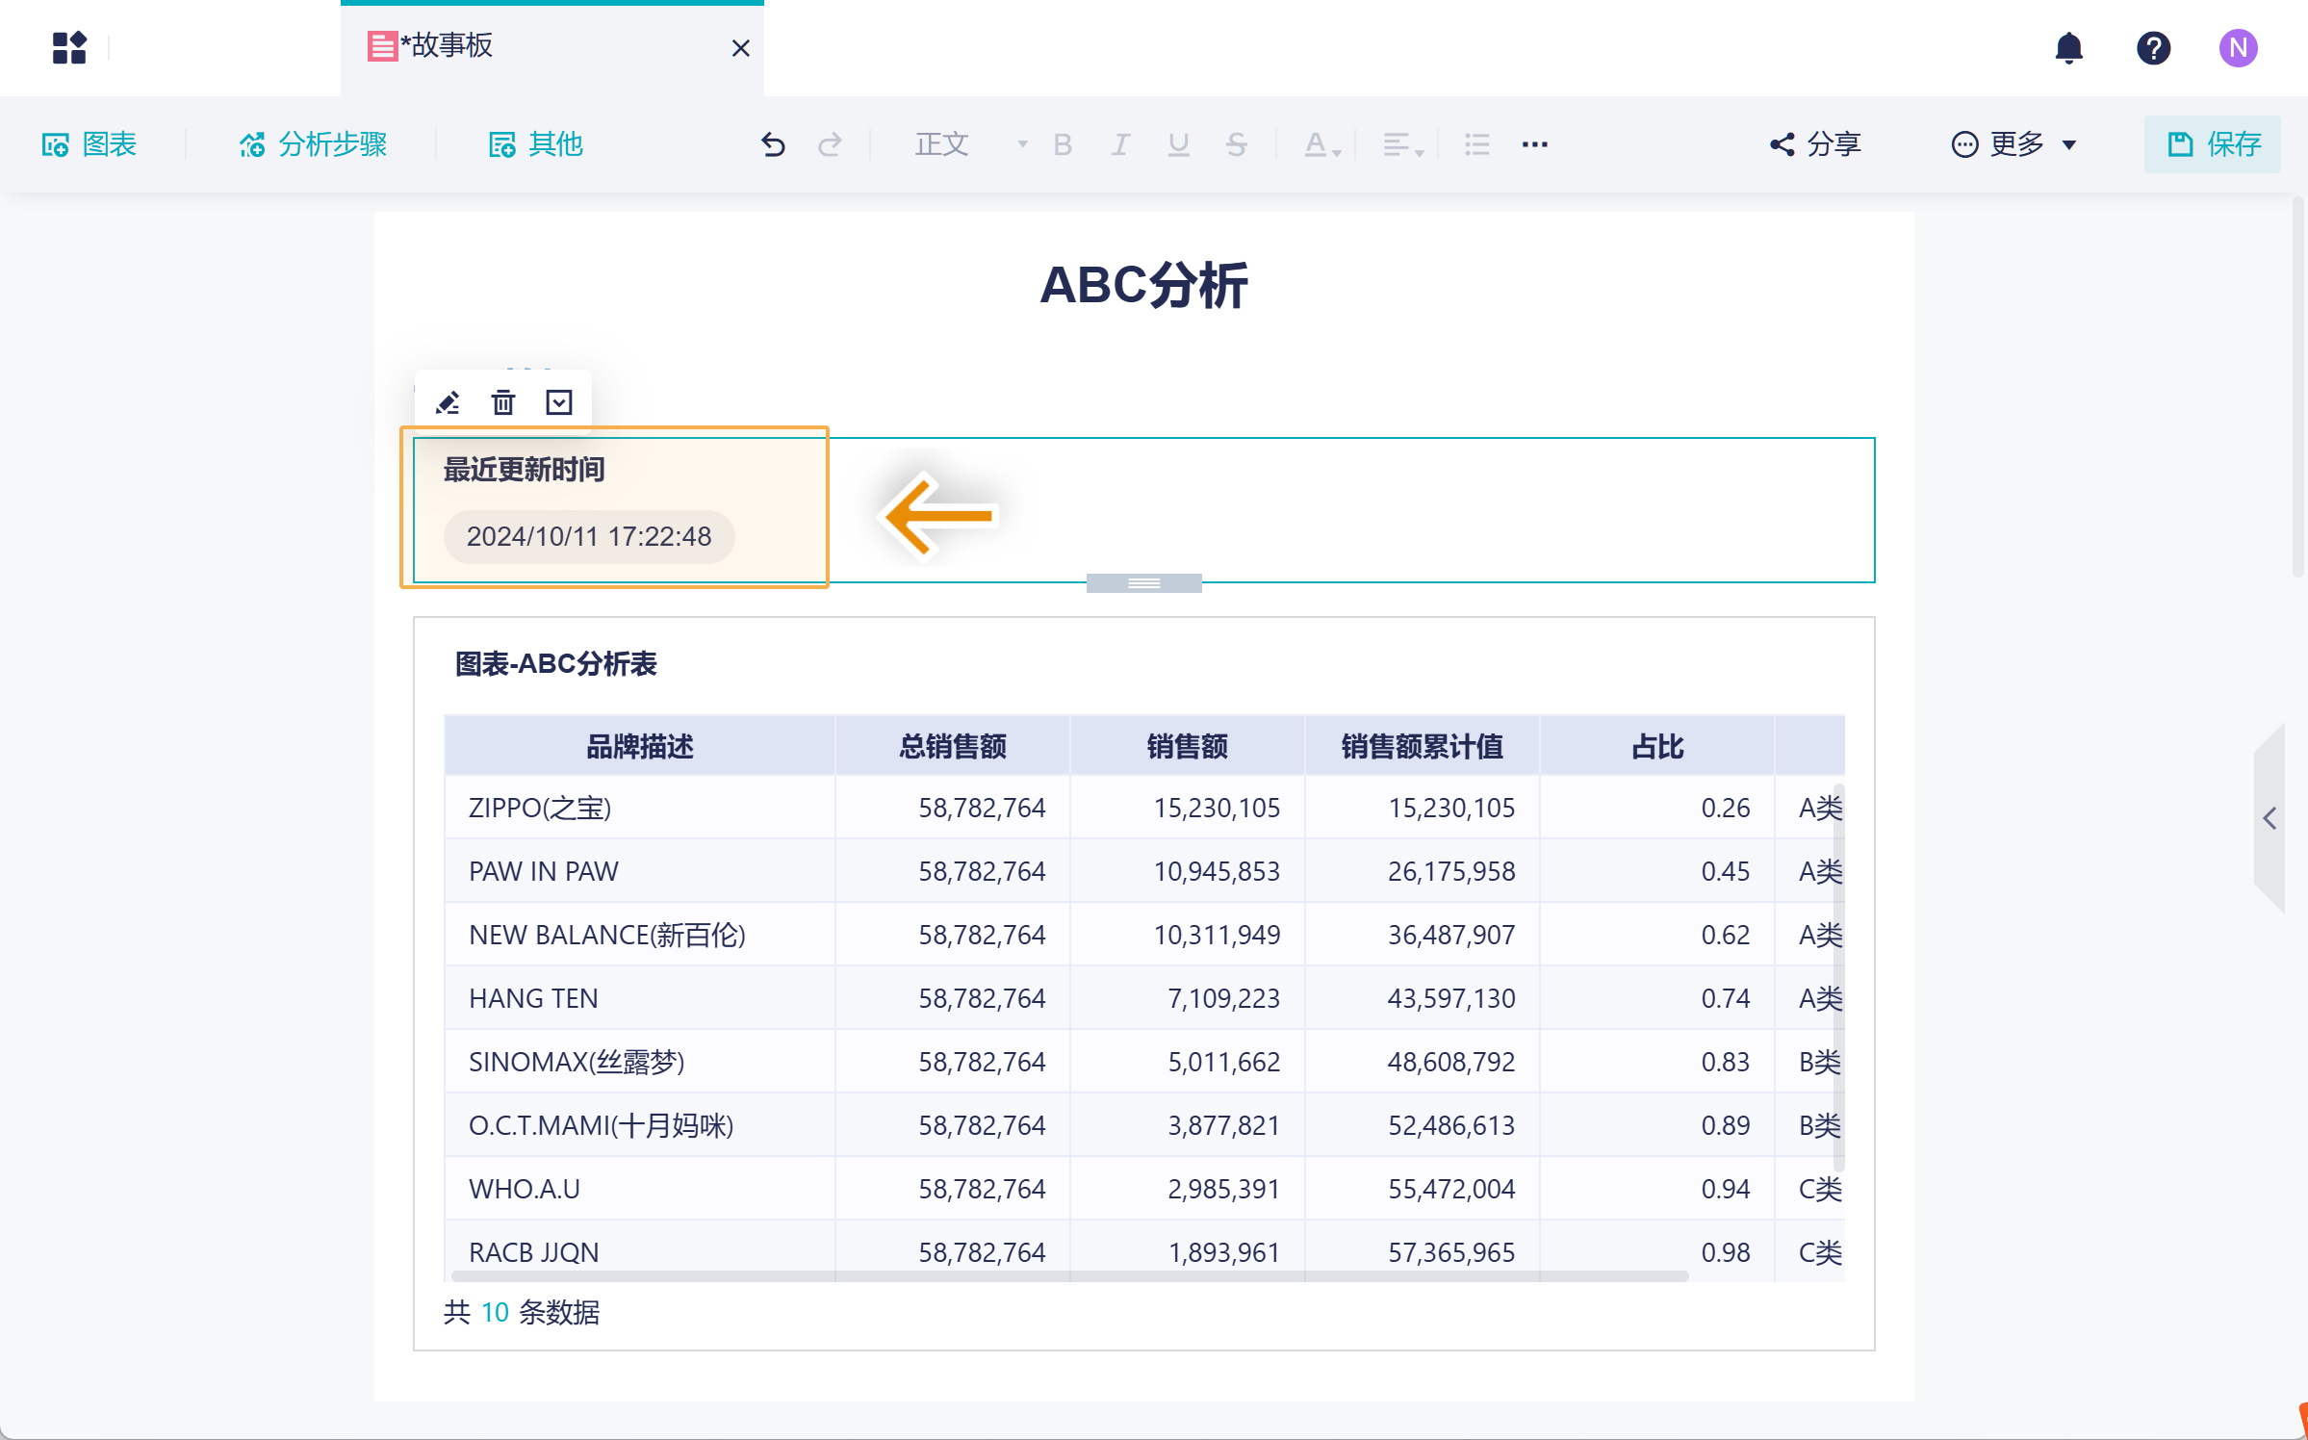This screenshot has width=2308, height=1440.
Task: Click the 0.89 ratio cell
Action: [1657, 1125]
